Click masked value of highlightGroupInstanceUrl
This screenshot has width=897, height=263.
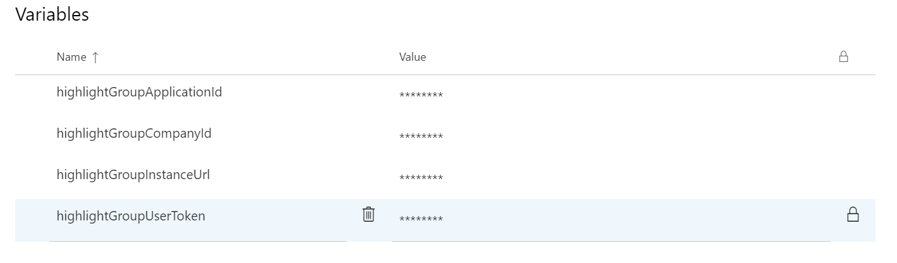click(x=421, y=178)
